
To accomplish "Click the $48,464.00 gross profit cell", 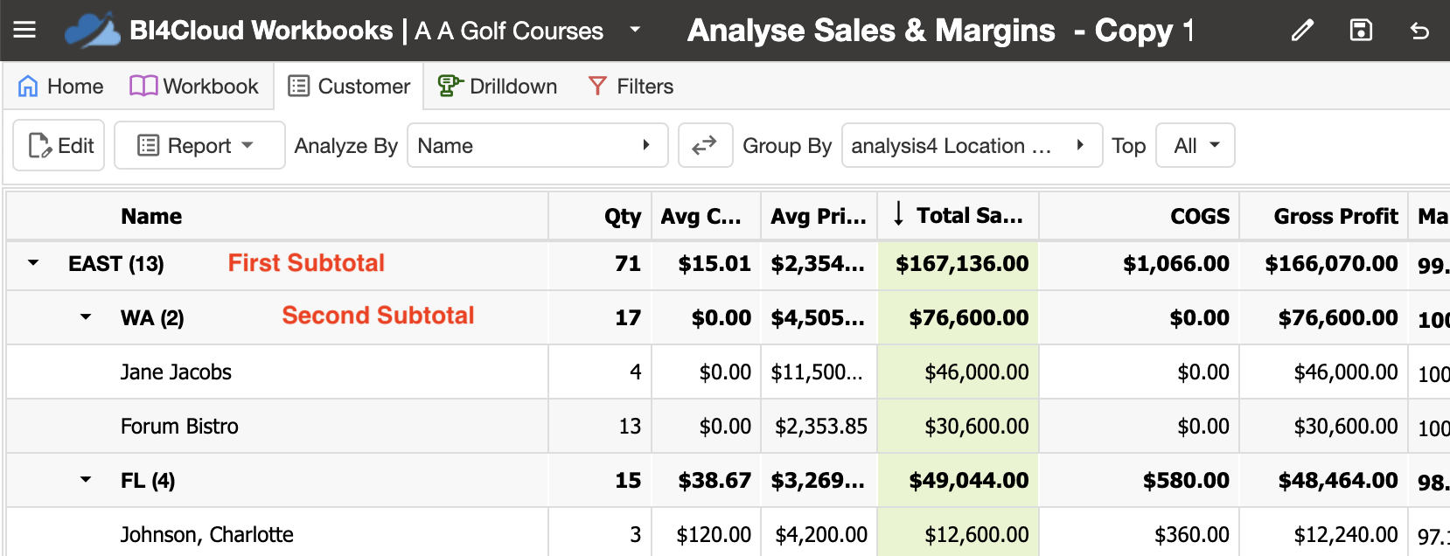I will coord(1324,481).
